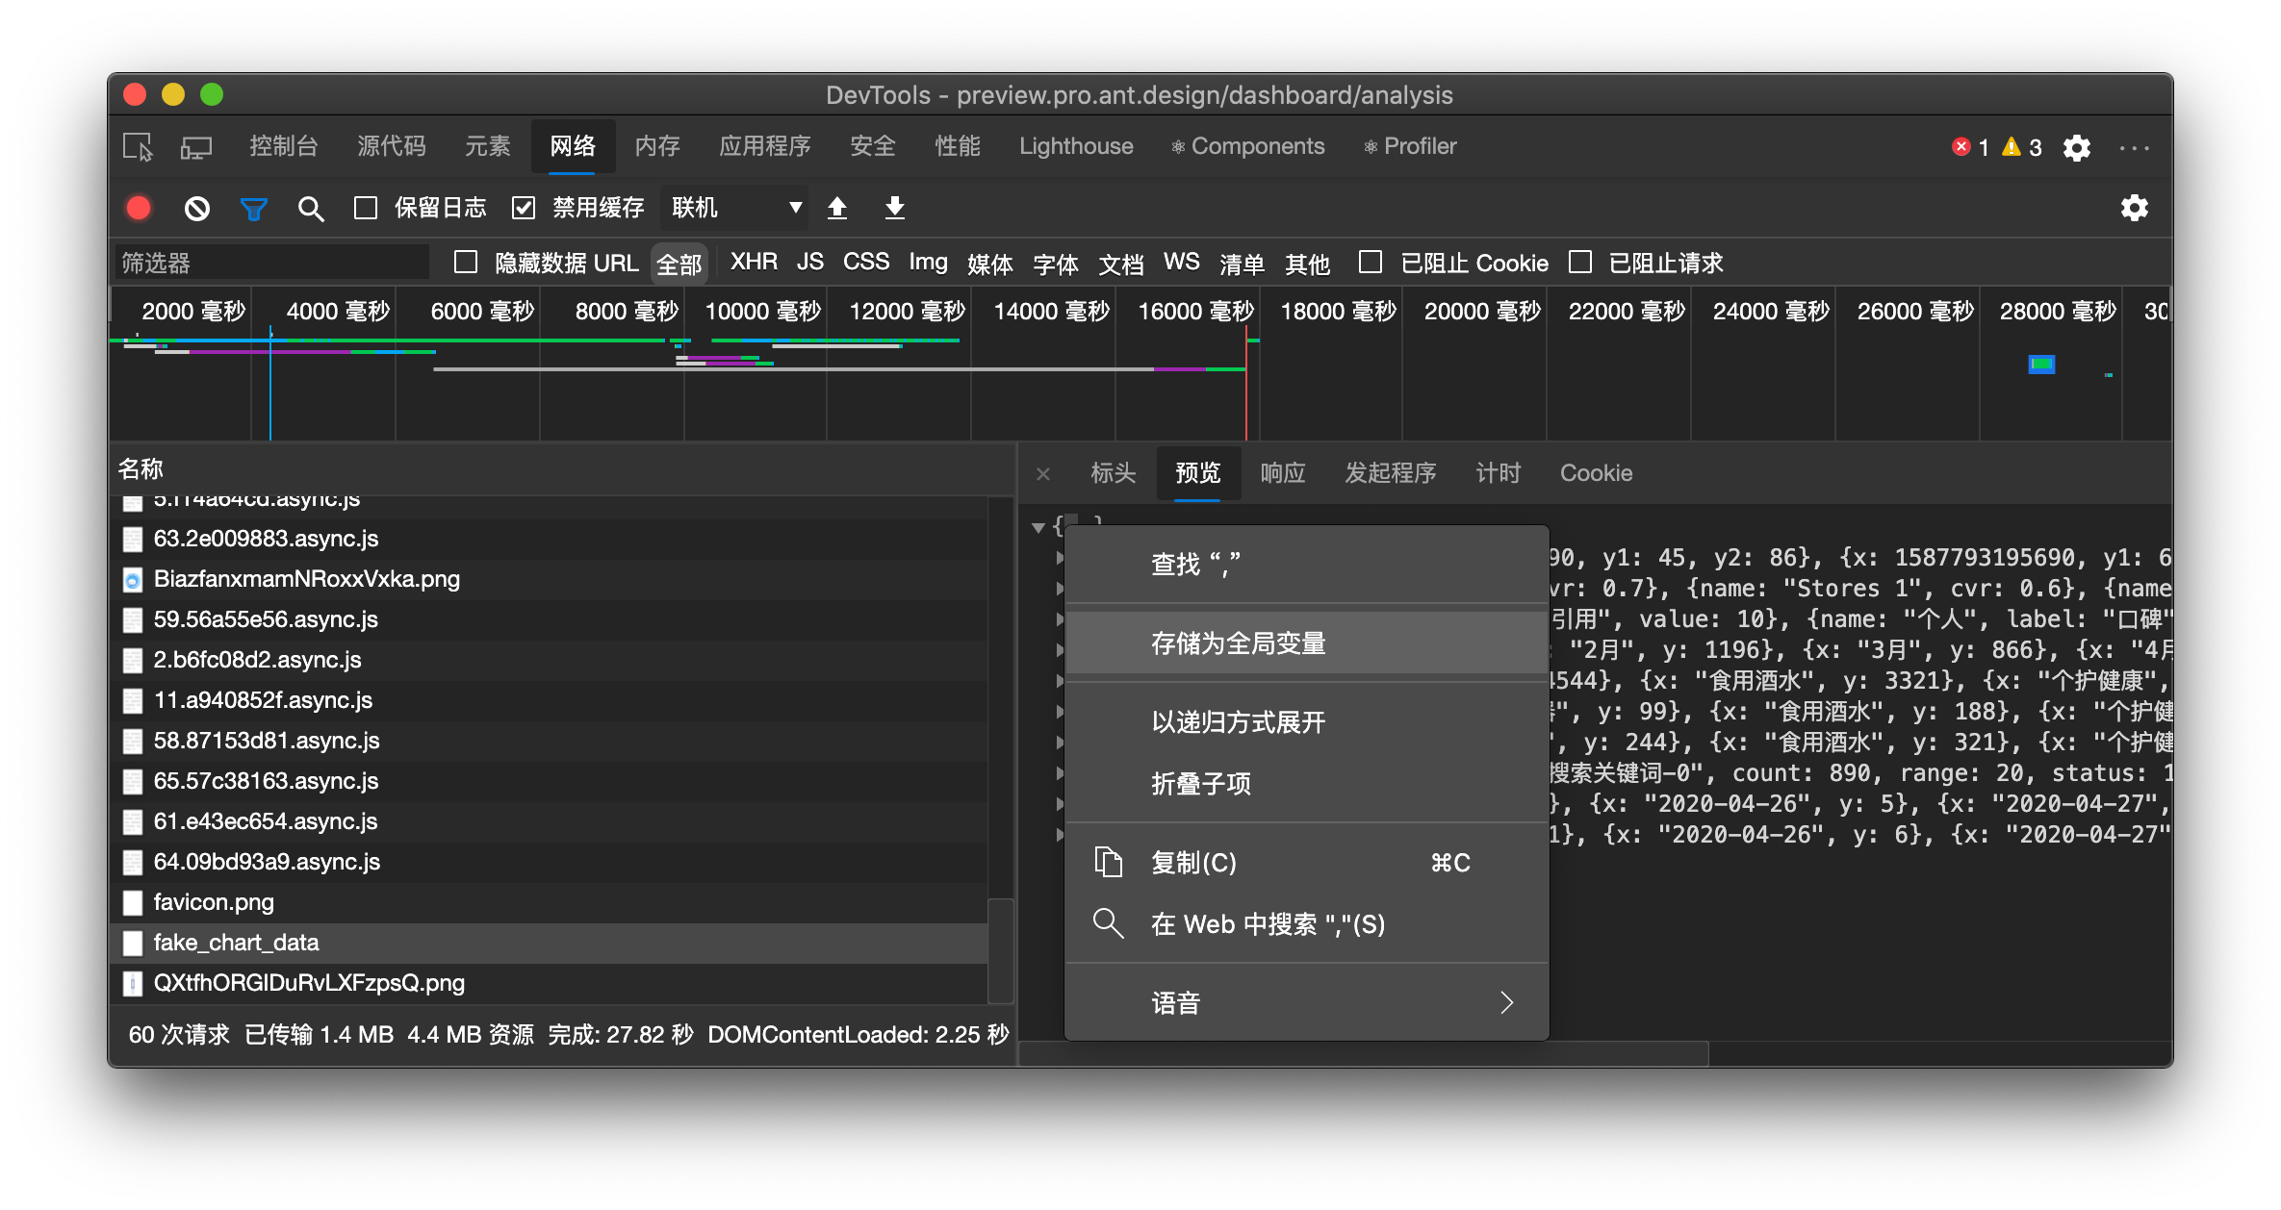
Task: Toggle the device toolbar icon
Action: click(x=196, y=147)
